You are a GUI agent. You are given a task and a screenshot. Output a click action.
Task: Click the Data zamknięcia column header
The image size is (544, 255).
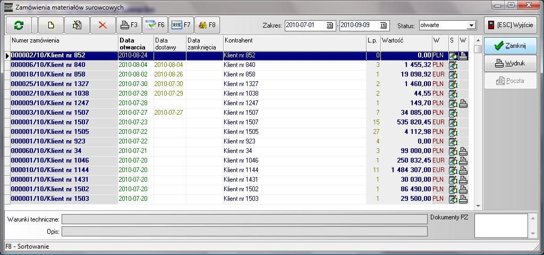[205, 44]
